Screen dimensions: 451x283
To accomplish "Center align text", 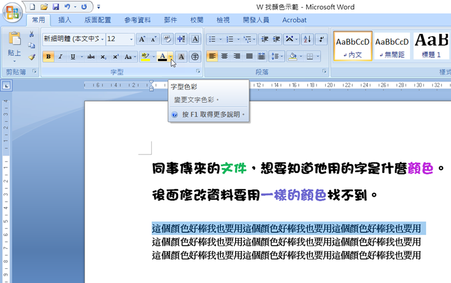I will pyautogui.click(x=224, y=56).
